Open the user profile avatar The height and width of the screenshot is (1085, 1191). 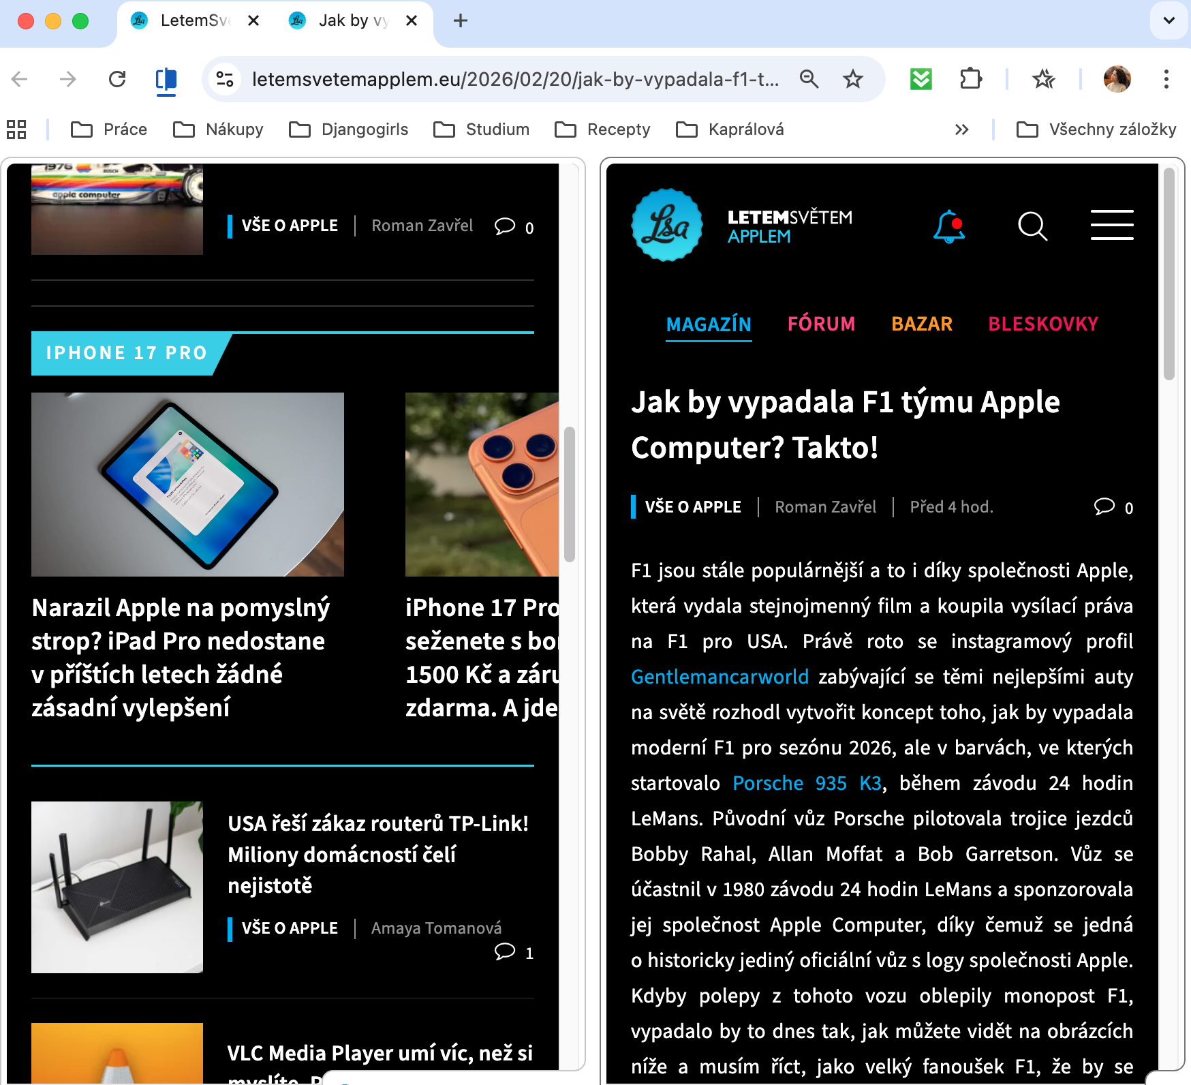(1117, 79)
